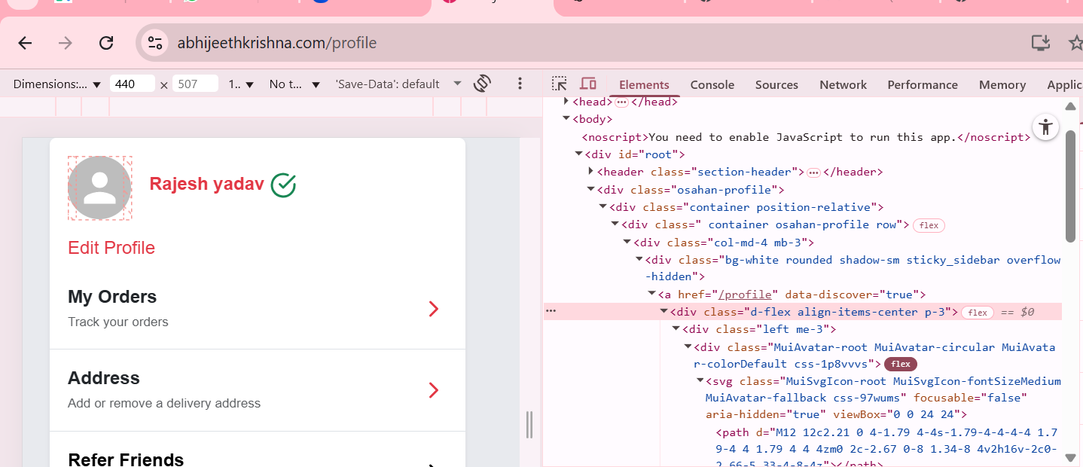Click the page reload icon
The height and width of the screenshot is (467, 1083).
[106, 43]
